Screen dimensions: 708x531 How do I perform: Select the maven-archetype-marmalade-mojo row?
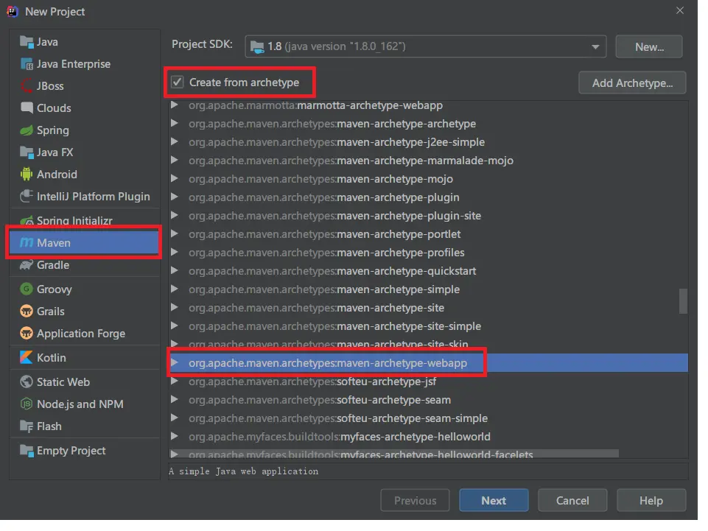point(430,161)
